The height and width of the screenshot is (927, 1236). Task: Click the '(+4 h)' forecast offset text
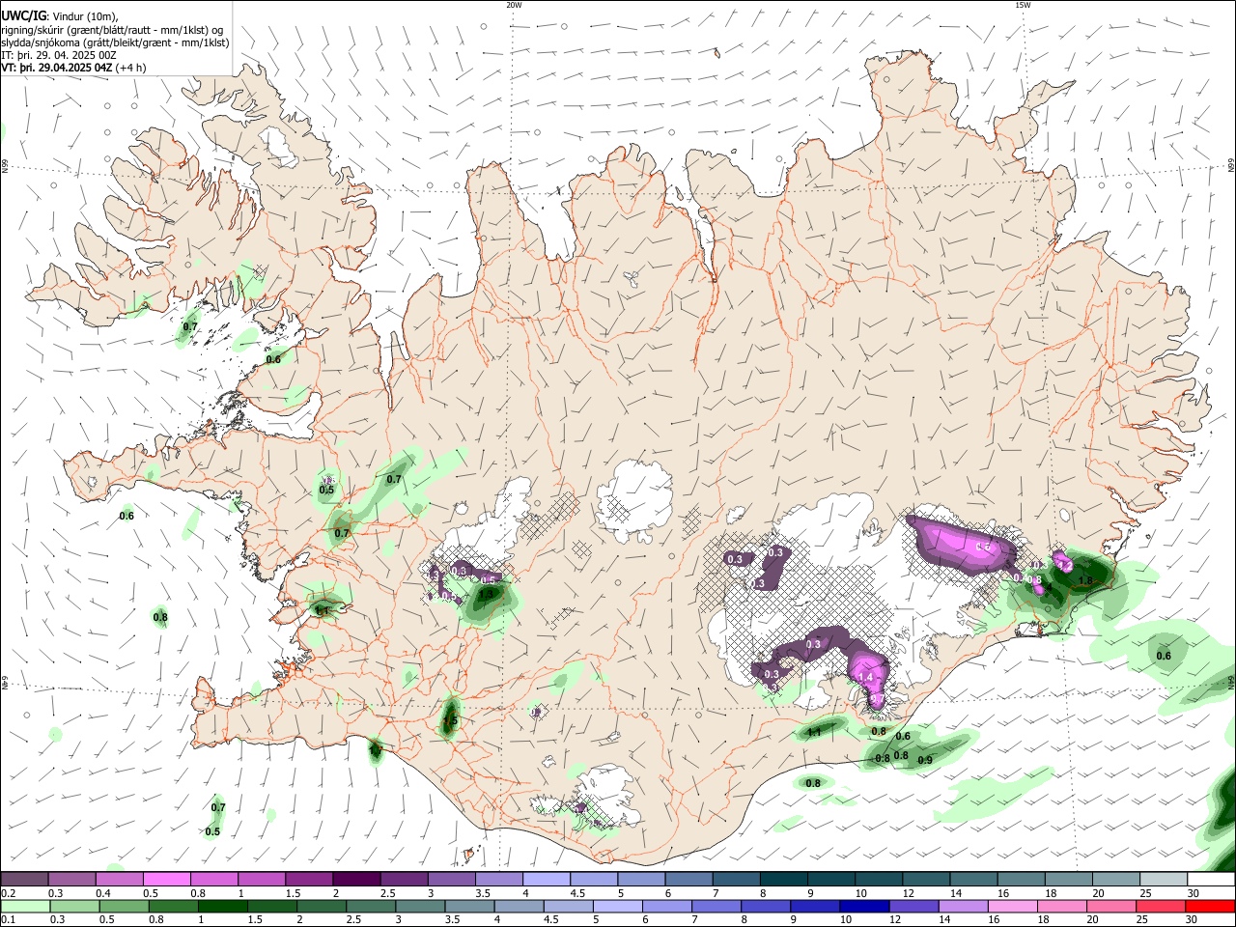[130, 68]
